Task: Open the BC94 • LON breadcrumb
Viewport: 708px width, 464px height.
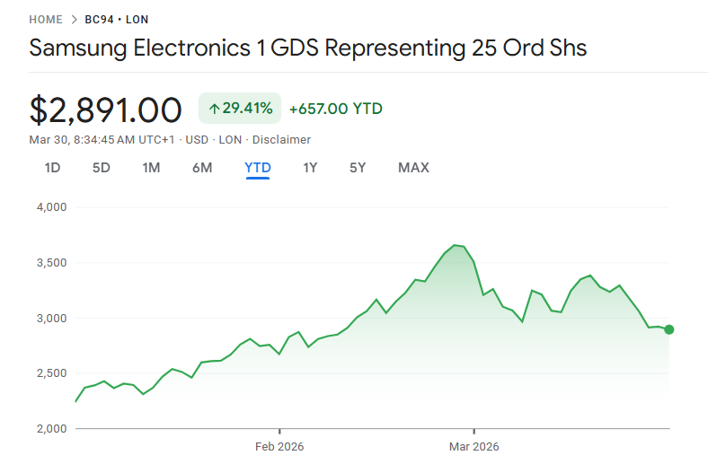Action: [x=117, y=19]
